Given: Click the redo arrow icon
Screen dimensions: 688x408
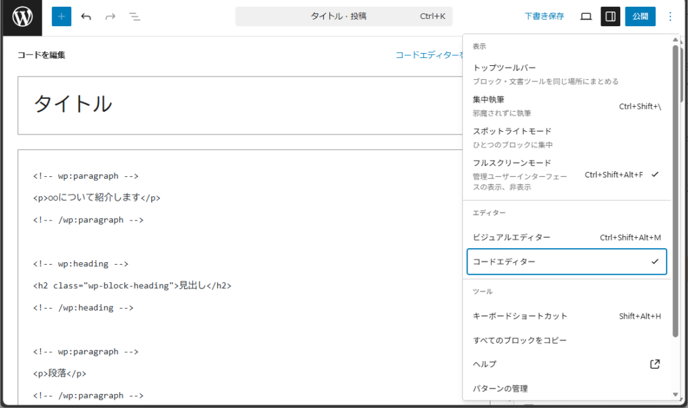Looking at the screenshot, I should [110, 16].
